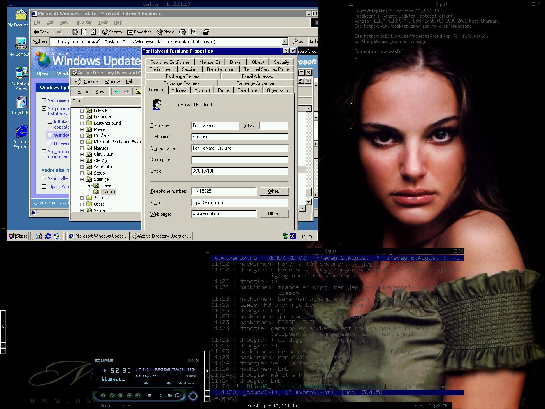
Task: Expand the Leksvik tree node
Action: tap(82, 111)
